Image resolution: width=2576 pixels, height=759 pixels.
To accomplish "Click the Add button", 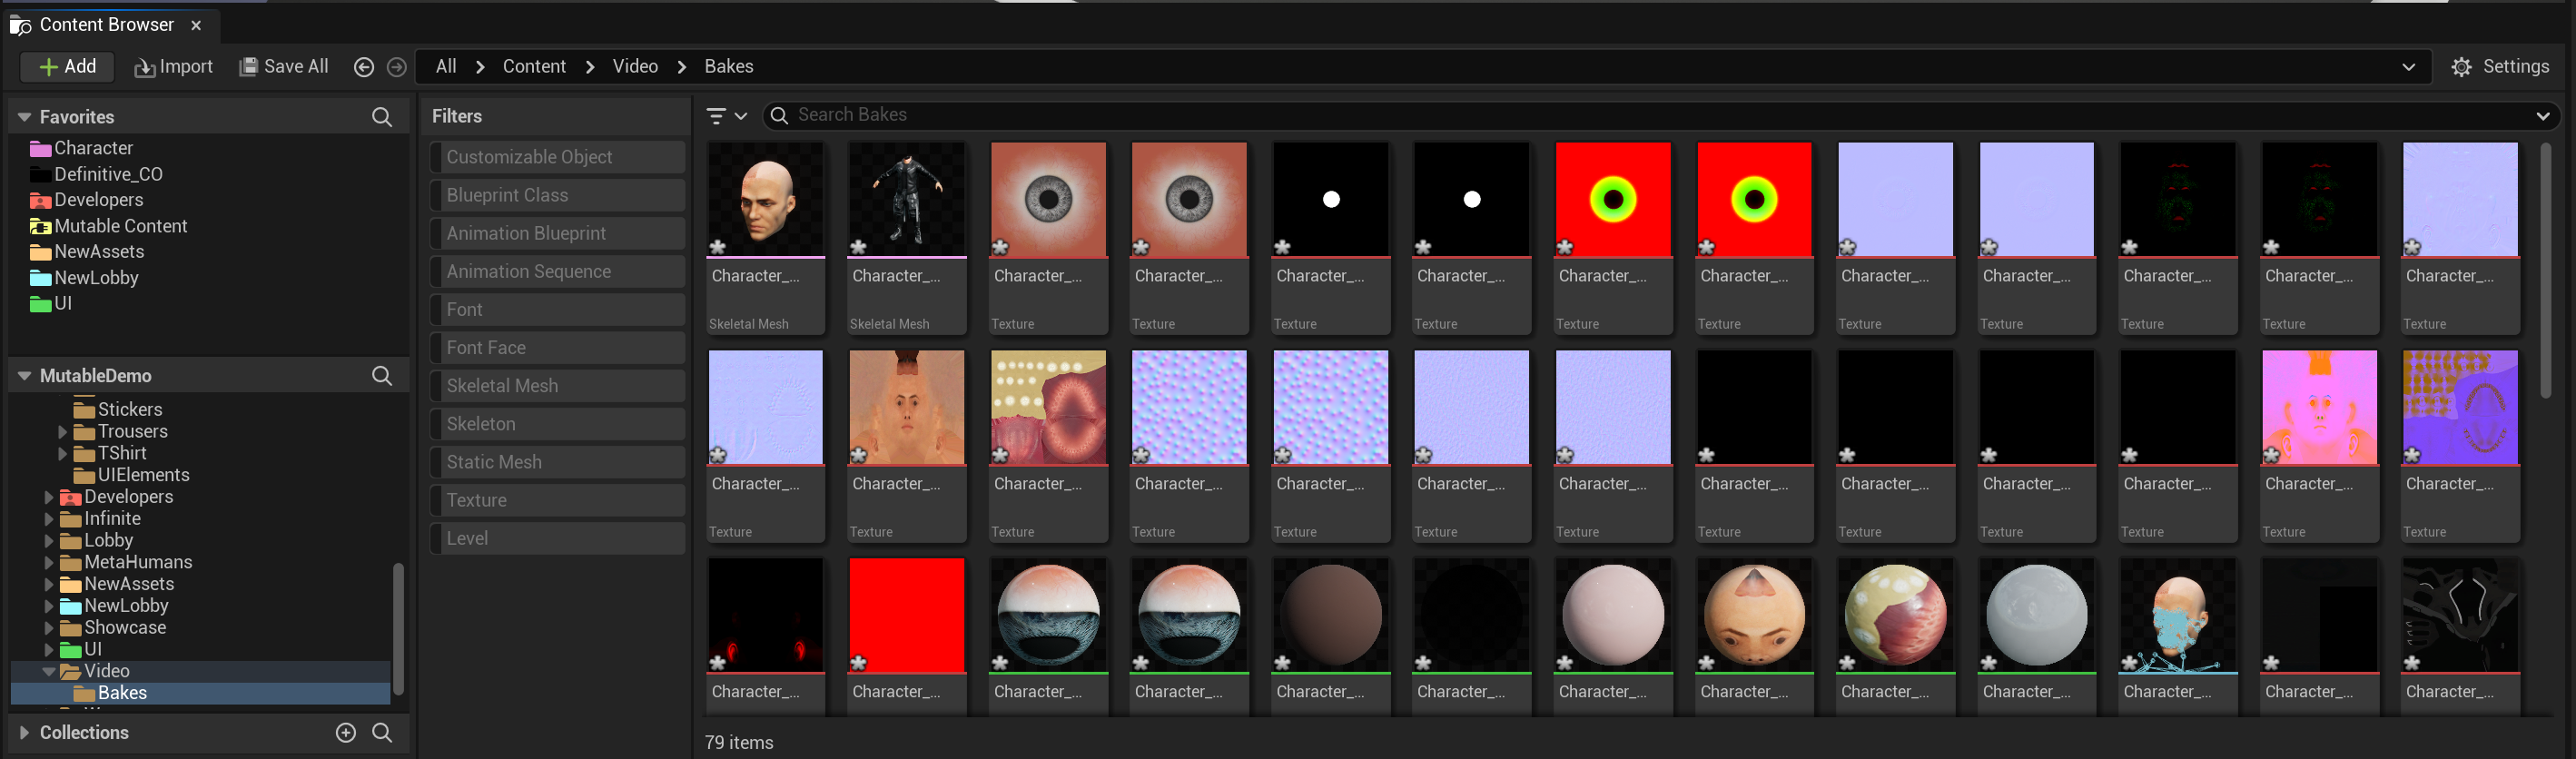I will 67,66.
